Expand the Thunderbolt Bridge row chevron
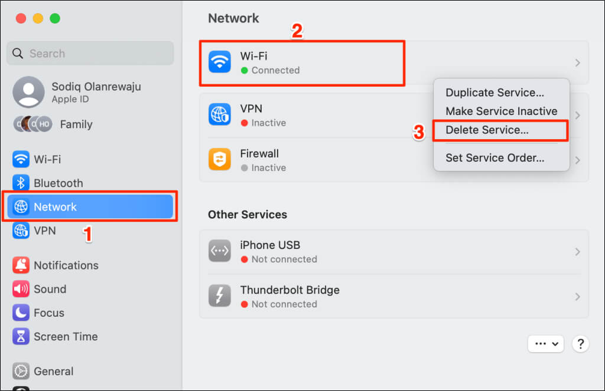This screenshot has width=605, height=391. (577, 297)
